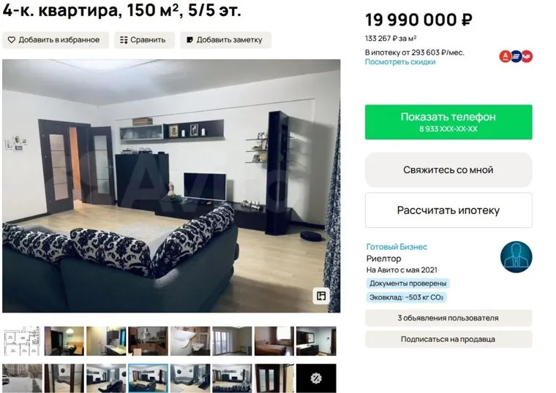556x393 pixels.
Task: Follow the Посмотреть скидки link
Action: (400, 62)
